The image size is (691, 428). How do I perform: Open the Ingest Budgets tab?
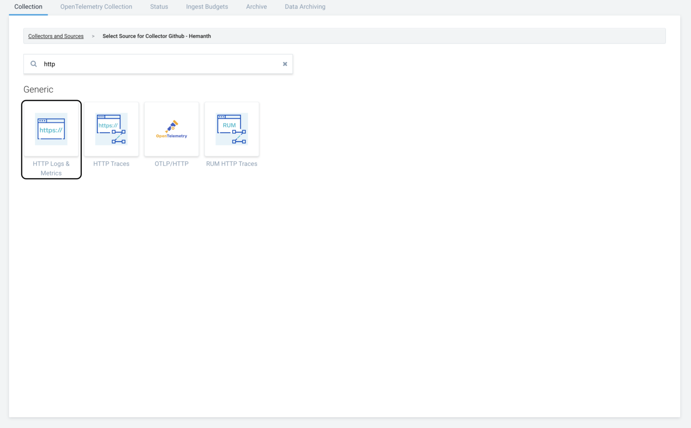click(207, 7)
